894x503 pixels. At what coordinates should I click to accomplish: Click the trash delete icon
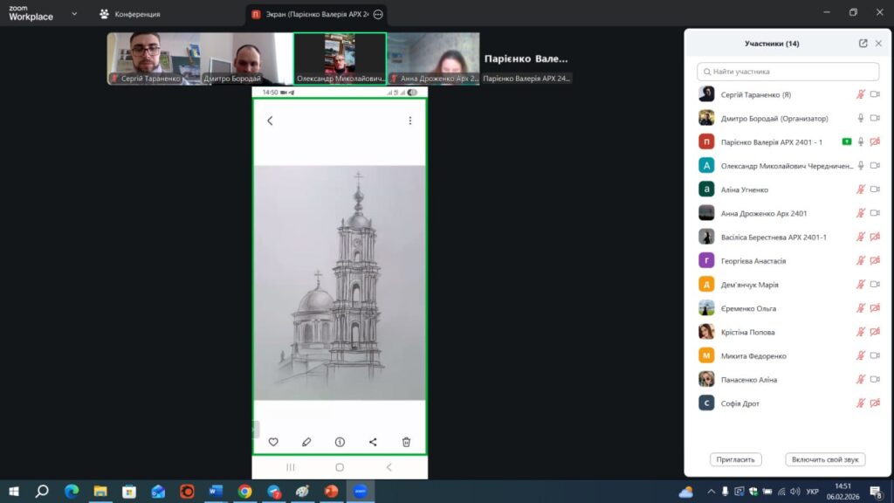click(406, 442)
